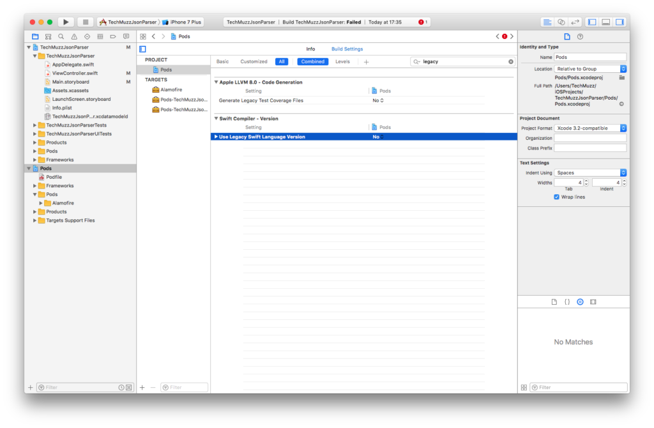Open the Debug navigator icon
This screenshot has width=654, height=428.
point(100,36)
